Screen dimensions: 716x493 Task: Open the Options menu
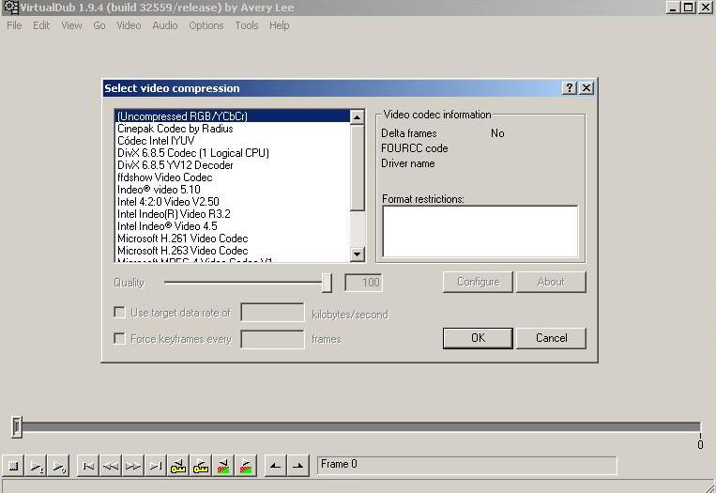tap(206, 25)
